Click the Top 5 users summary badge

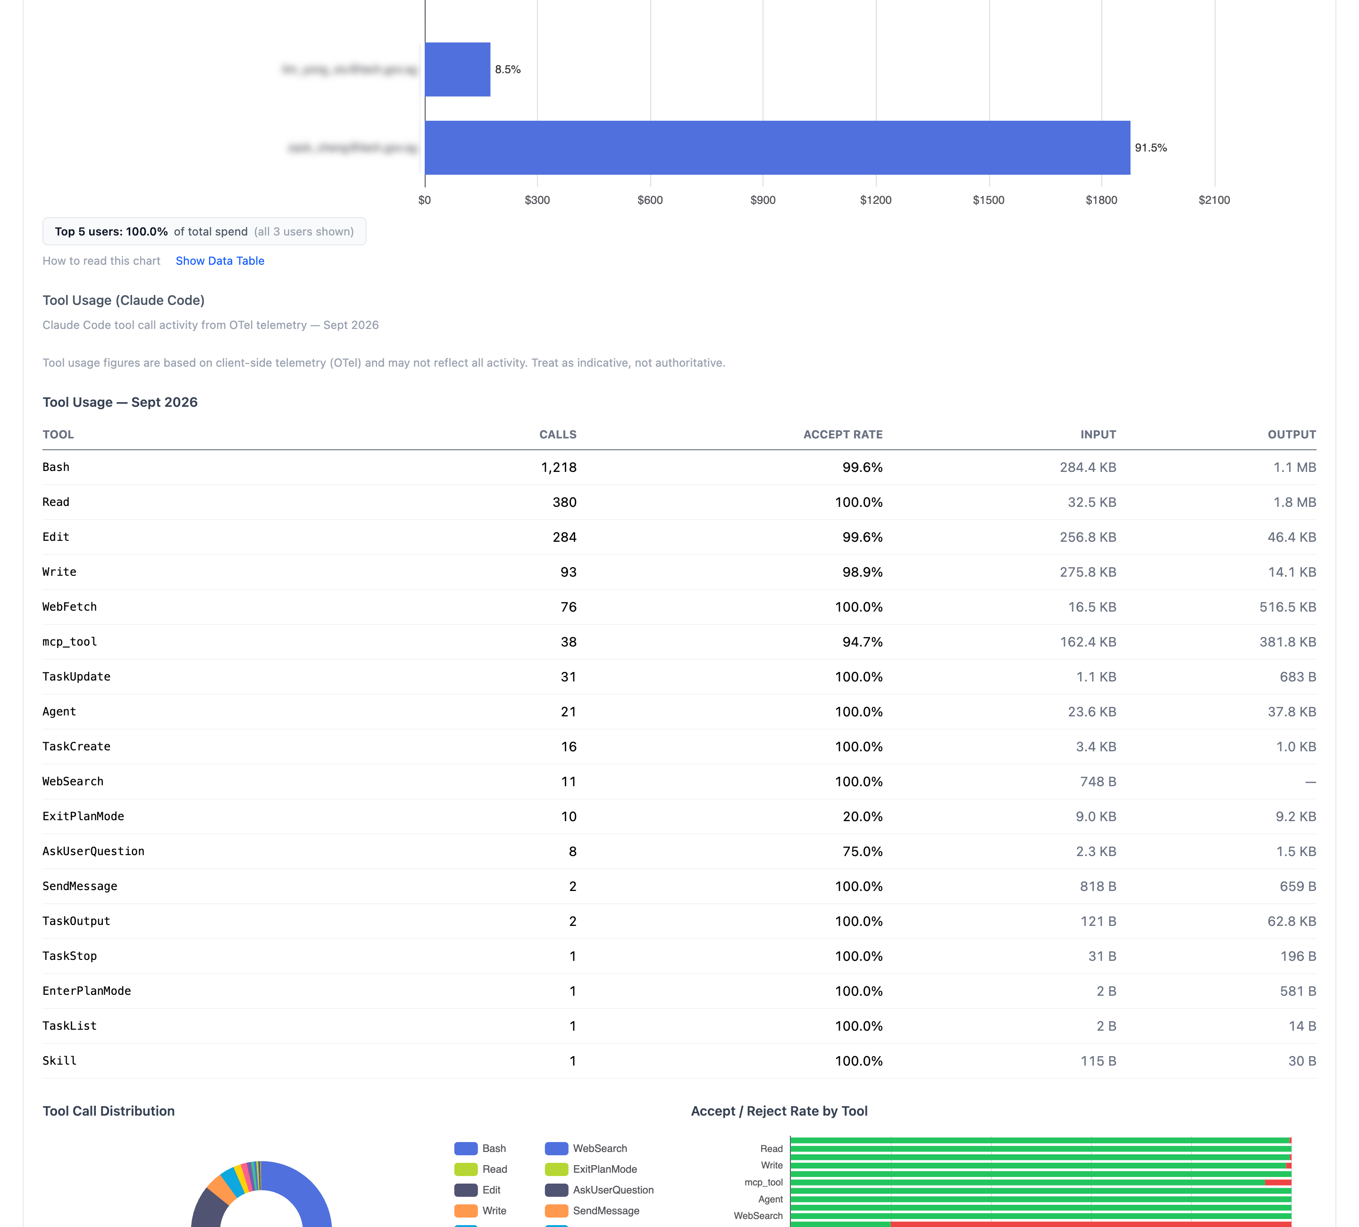pyautogui.click(x=204, y=231)
